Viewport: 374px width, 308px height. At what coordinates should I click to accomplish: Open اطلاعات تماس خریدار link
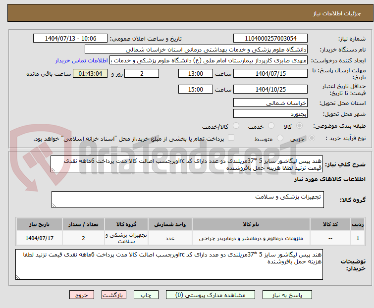pos(82,61)
